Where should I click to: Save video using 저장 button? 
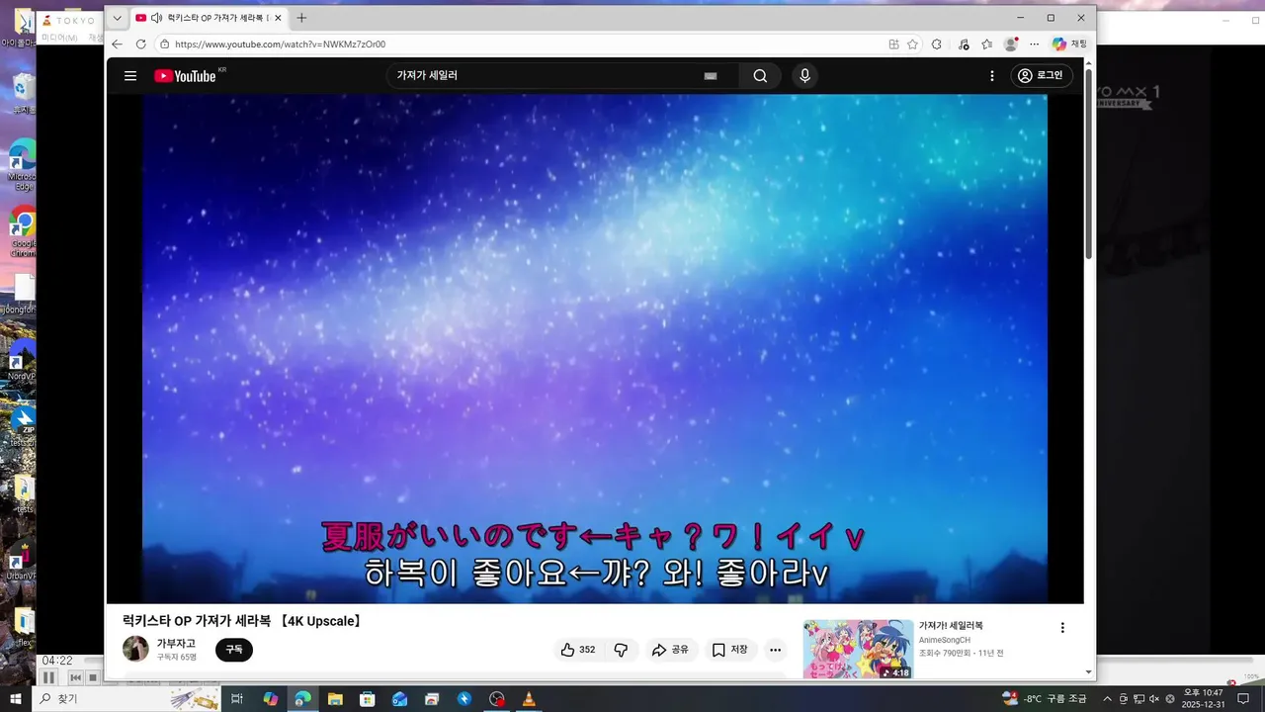[x=730, y=650]
